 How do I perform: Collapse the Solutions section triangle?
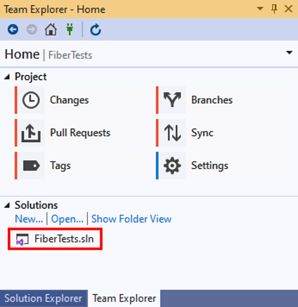click(x=7, y=205)
